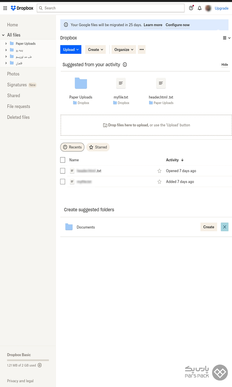Click the drop files upload area

tap(146, 125)
